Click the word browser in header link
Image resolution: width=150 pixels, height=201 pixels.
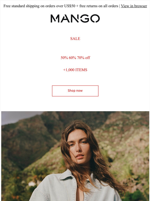pos(140,6)
